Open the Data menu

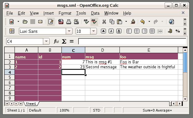point(95,13)
